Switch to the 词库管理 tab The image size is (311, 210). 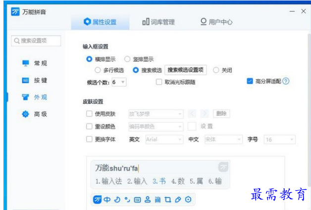pos(158,22)
